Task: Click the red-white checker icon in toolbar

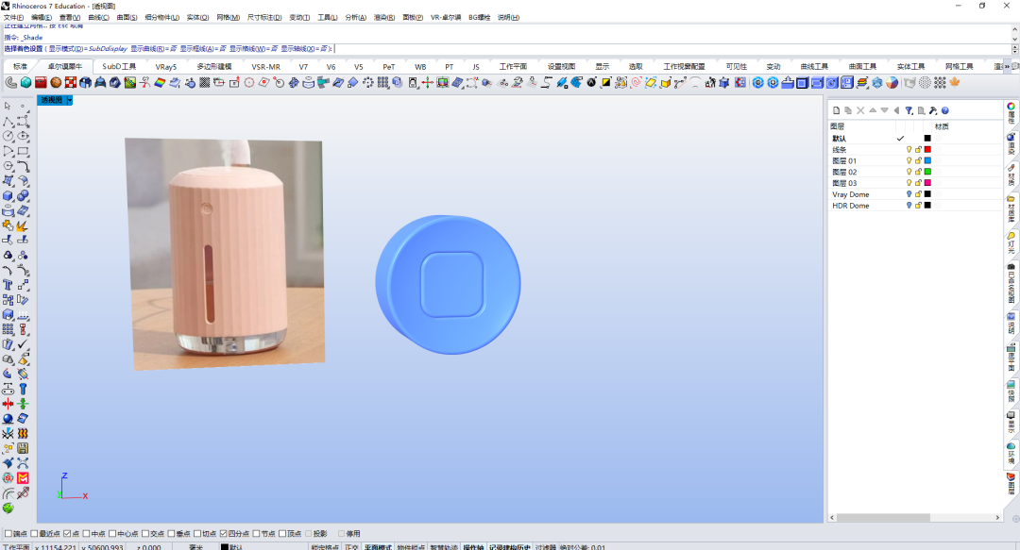Action: click(71, 83)
